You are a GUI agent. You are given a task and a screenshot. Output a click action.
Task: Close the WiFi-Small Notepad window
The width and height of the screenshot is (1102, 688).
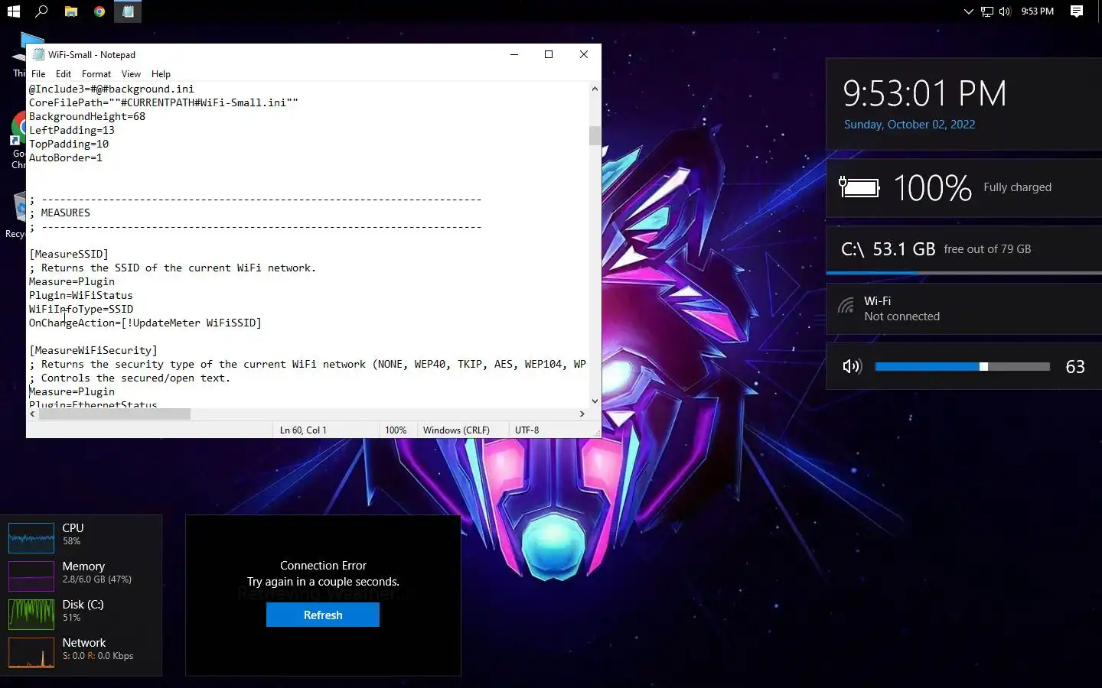[x=584, y=54]
